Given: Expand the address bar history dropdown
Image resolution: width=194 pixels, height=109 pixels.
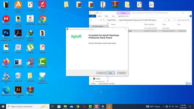Looking at the screenshot, I should 165,20.
